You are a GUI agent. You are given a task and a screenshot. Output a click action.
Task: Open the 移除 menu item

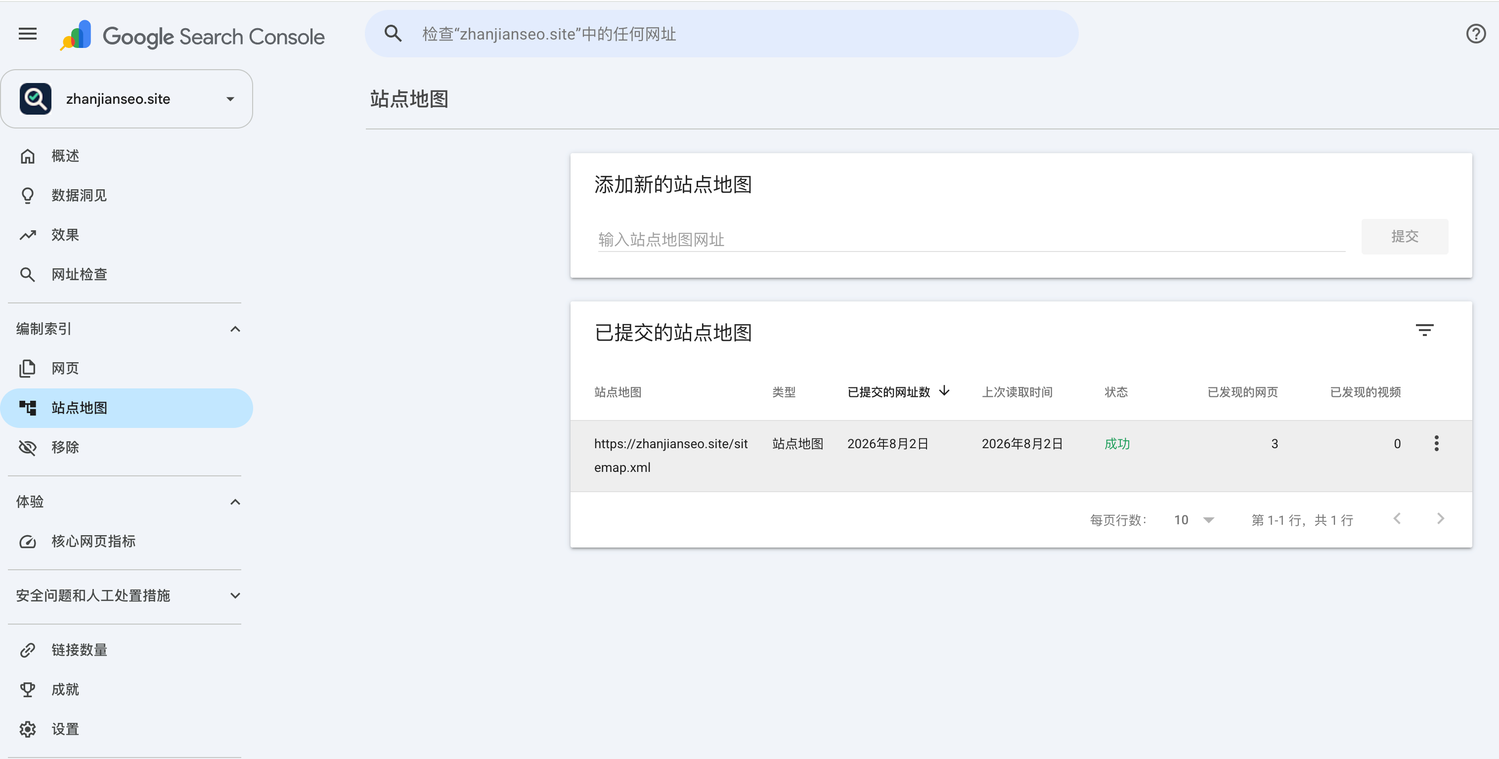tap(127, 447)
